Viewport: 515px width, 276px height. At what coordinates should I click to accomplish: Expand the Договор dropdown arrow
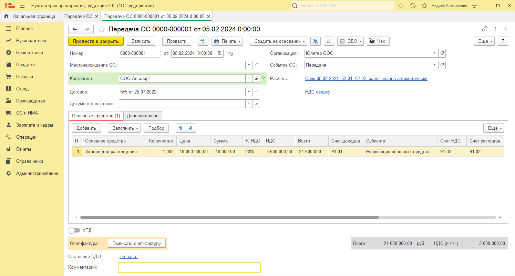(x=249, y=92)
